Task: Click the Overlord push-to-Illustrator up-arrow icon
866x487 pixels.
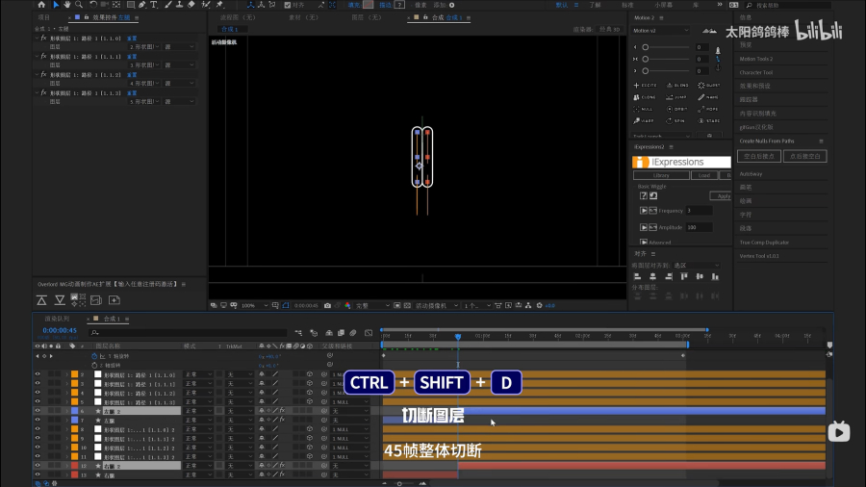Action: (41, 300)
